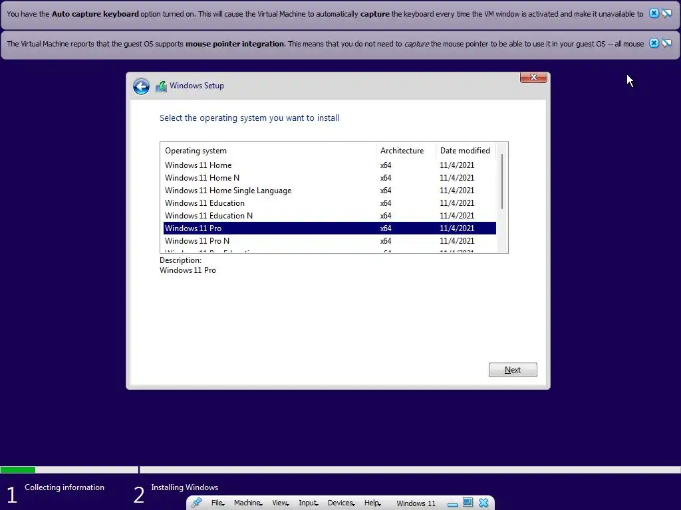Open the Machine menu
The image size is (681, 510).
coord(248,503)
